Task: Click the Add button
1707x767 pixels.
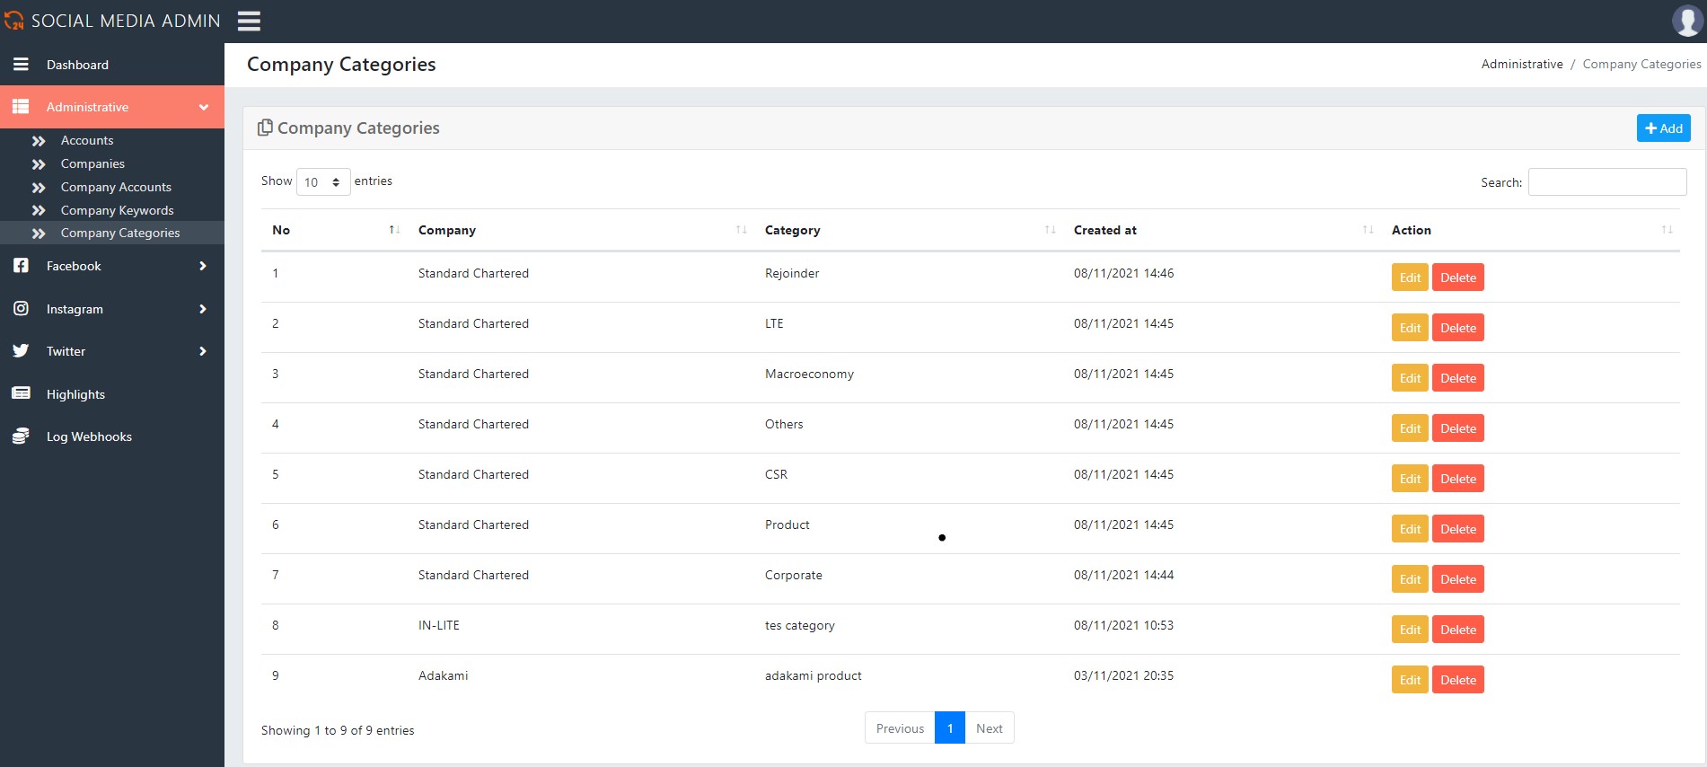Action: coord(1663,128)
